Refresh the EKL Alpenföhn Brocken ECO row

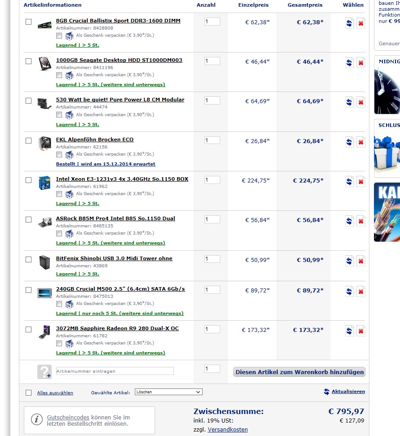pos(349,142)
